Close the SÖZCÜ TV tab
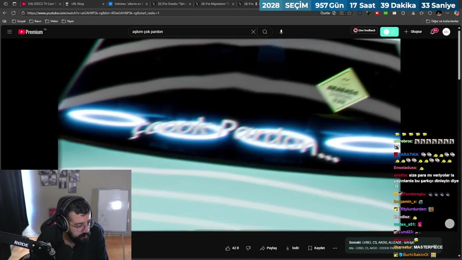 (x=60, y=4)
